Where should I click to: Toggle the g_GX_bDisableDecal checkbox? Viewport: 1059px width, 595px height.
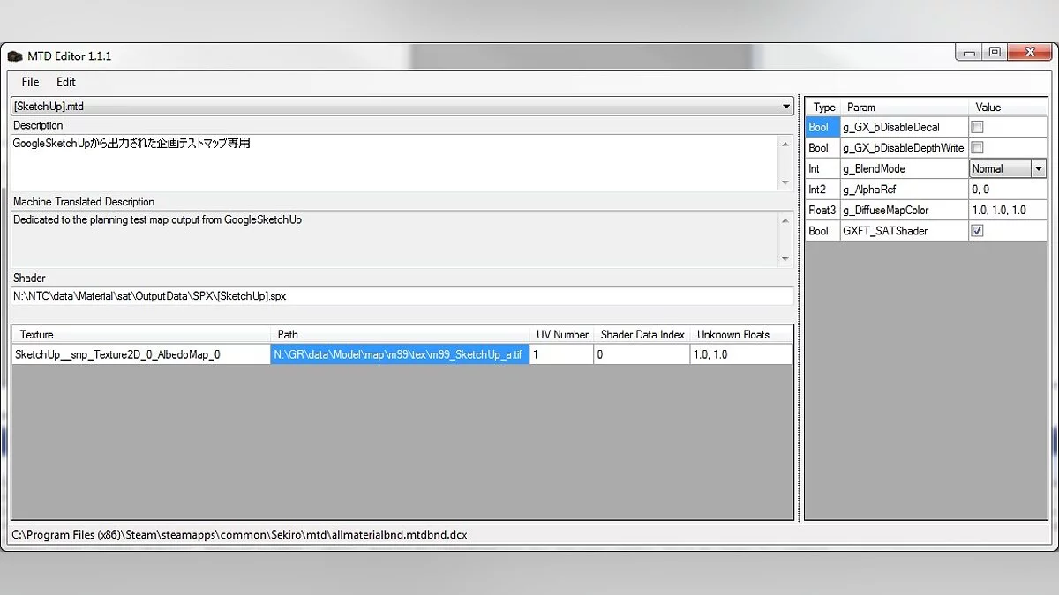(x=977, y=128)
